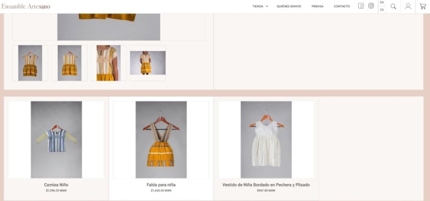Open Falda para niña product image
This screenshot has height=201, width=430.
(x=161, y=140)
